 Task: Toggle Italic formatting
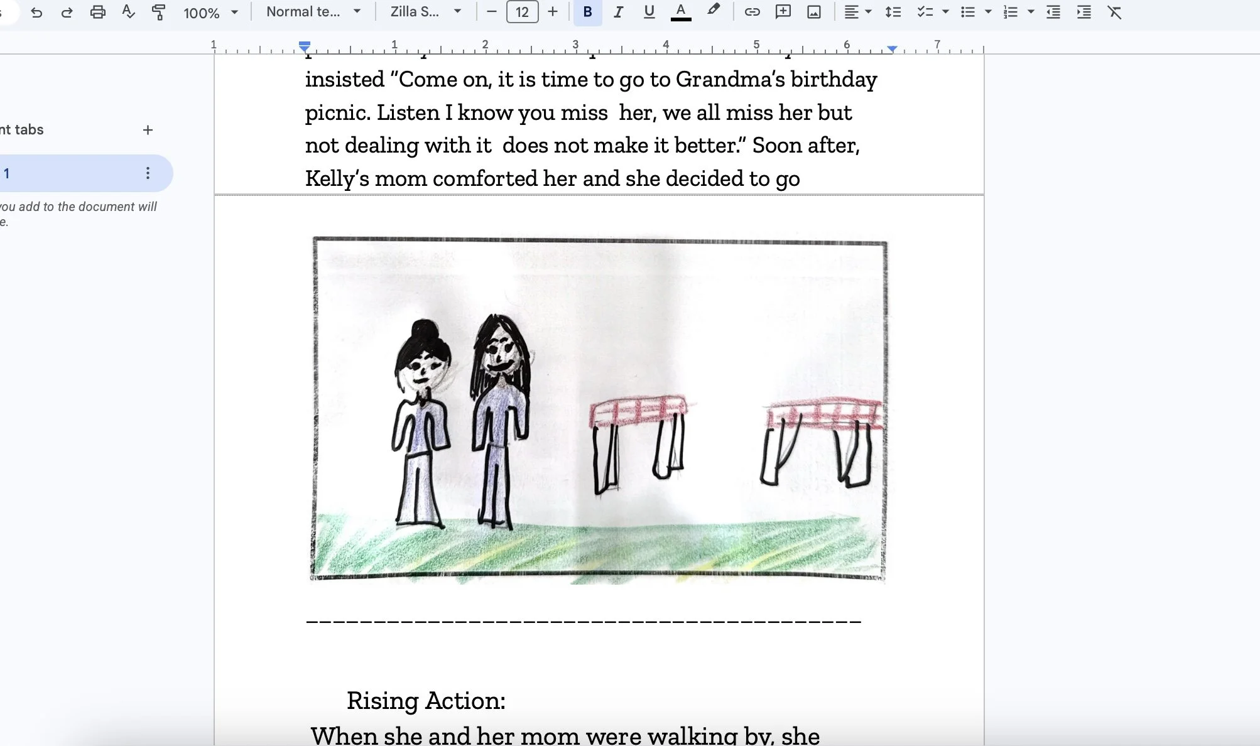coord(618,12)
